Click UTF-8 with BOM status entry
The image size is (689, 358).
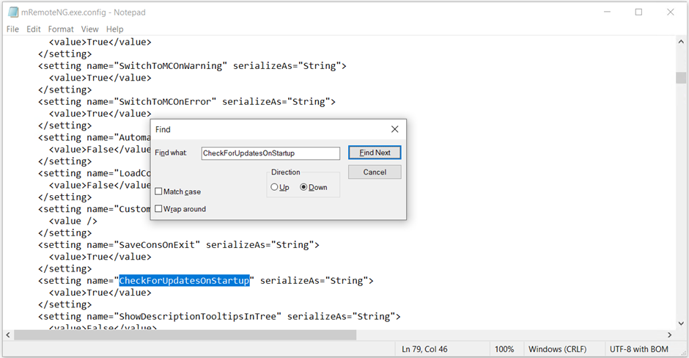coord(639,349)
